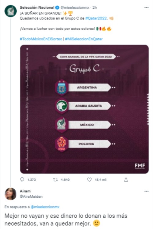
Task: Open the #TodoMéxicoEnElSorteo hashtag
Action: pyautogui.click(x=41, y=39)
